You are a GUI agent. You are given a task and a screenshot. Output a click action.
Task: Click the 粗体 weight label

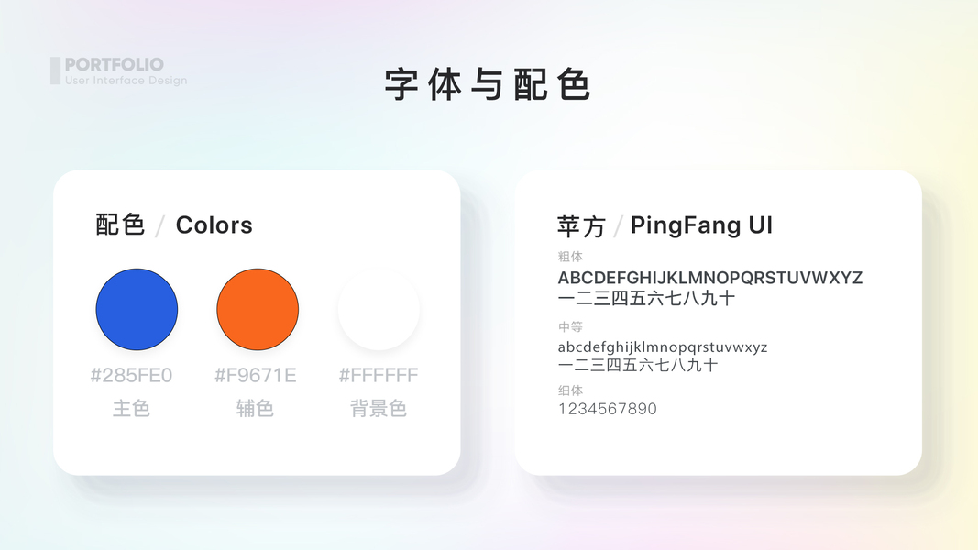point(570,257)
